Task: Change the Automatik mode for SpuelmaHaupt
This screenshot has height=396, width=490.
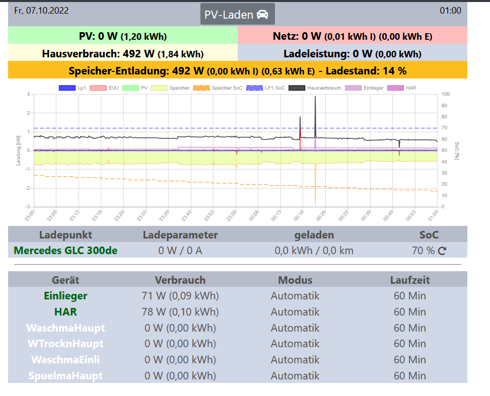Action: point(295,376)
